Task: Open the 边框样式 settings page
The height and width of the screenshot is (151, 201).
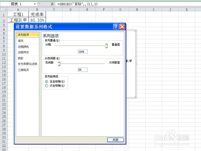Action: tap(23, 52)
